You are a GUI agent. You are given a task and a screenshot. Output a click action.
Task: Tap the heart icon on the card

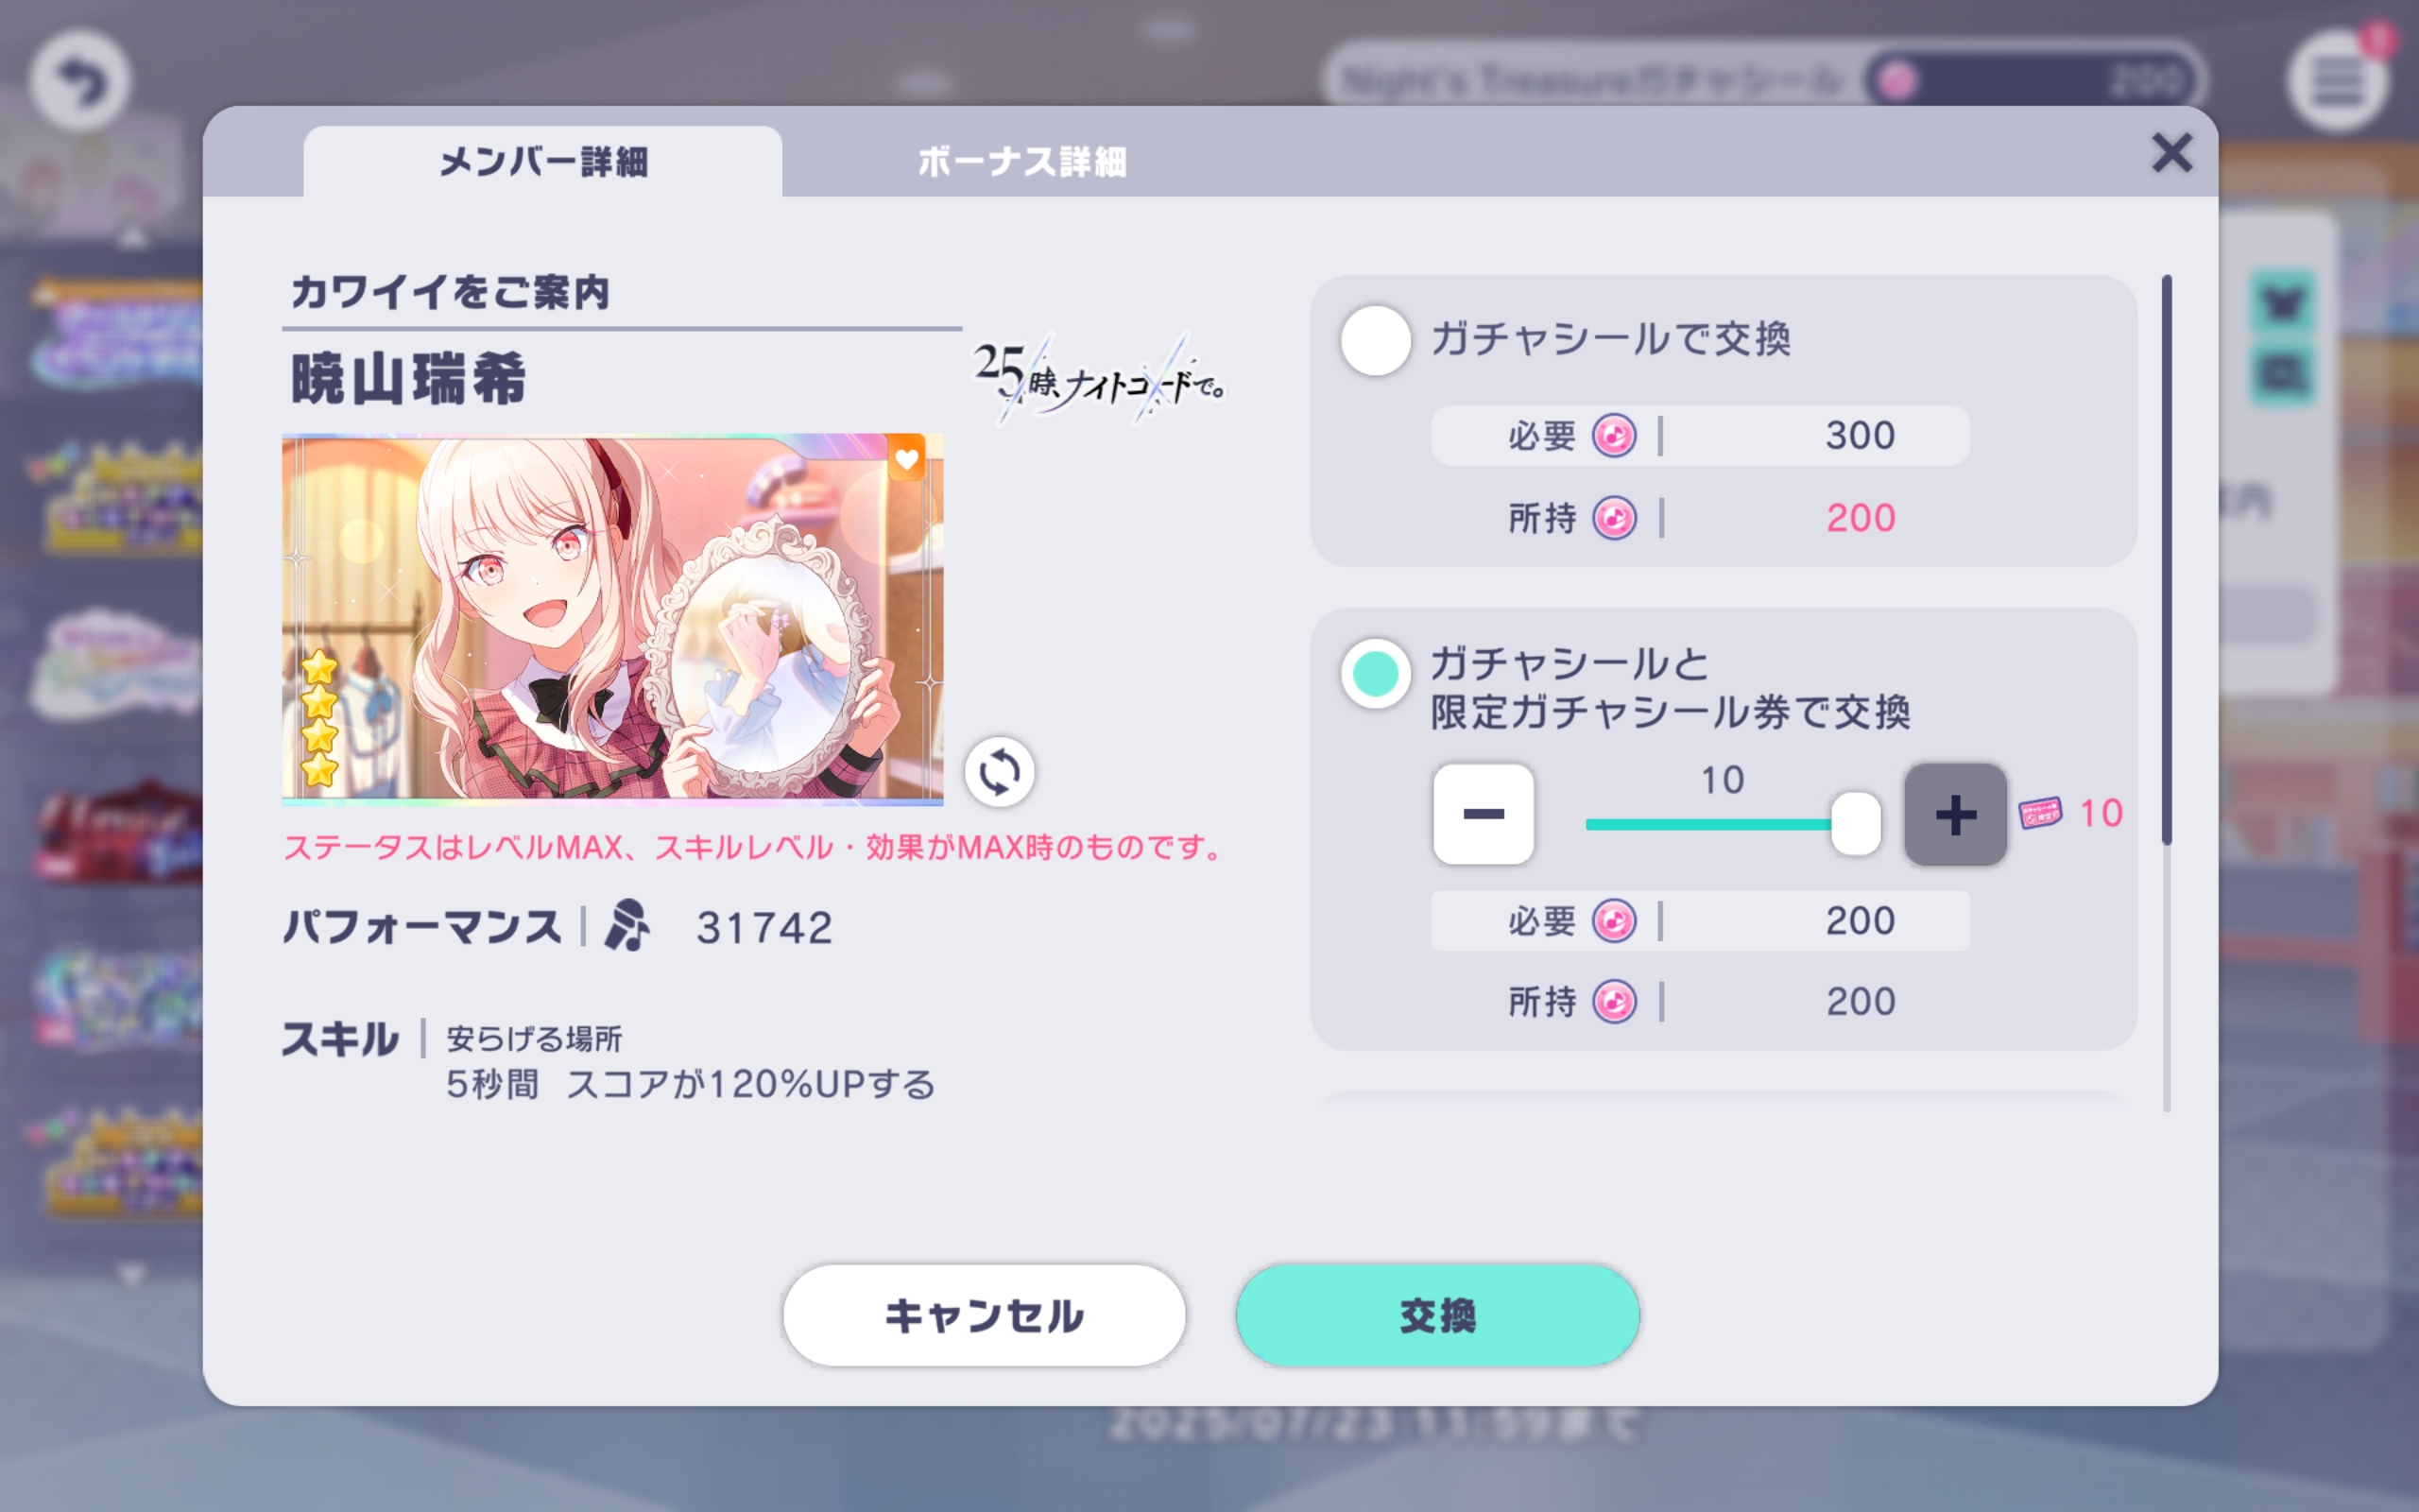click(x=906, y=458)
